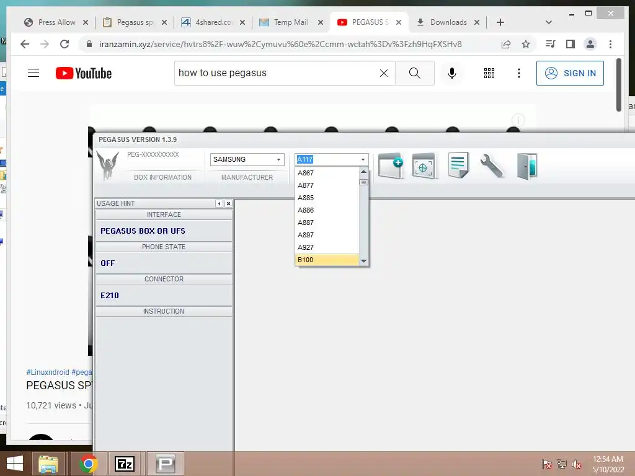Click the PEG-XXXXXXXXXX box serial text

tap(153, 154)
